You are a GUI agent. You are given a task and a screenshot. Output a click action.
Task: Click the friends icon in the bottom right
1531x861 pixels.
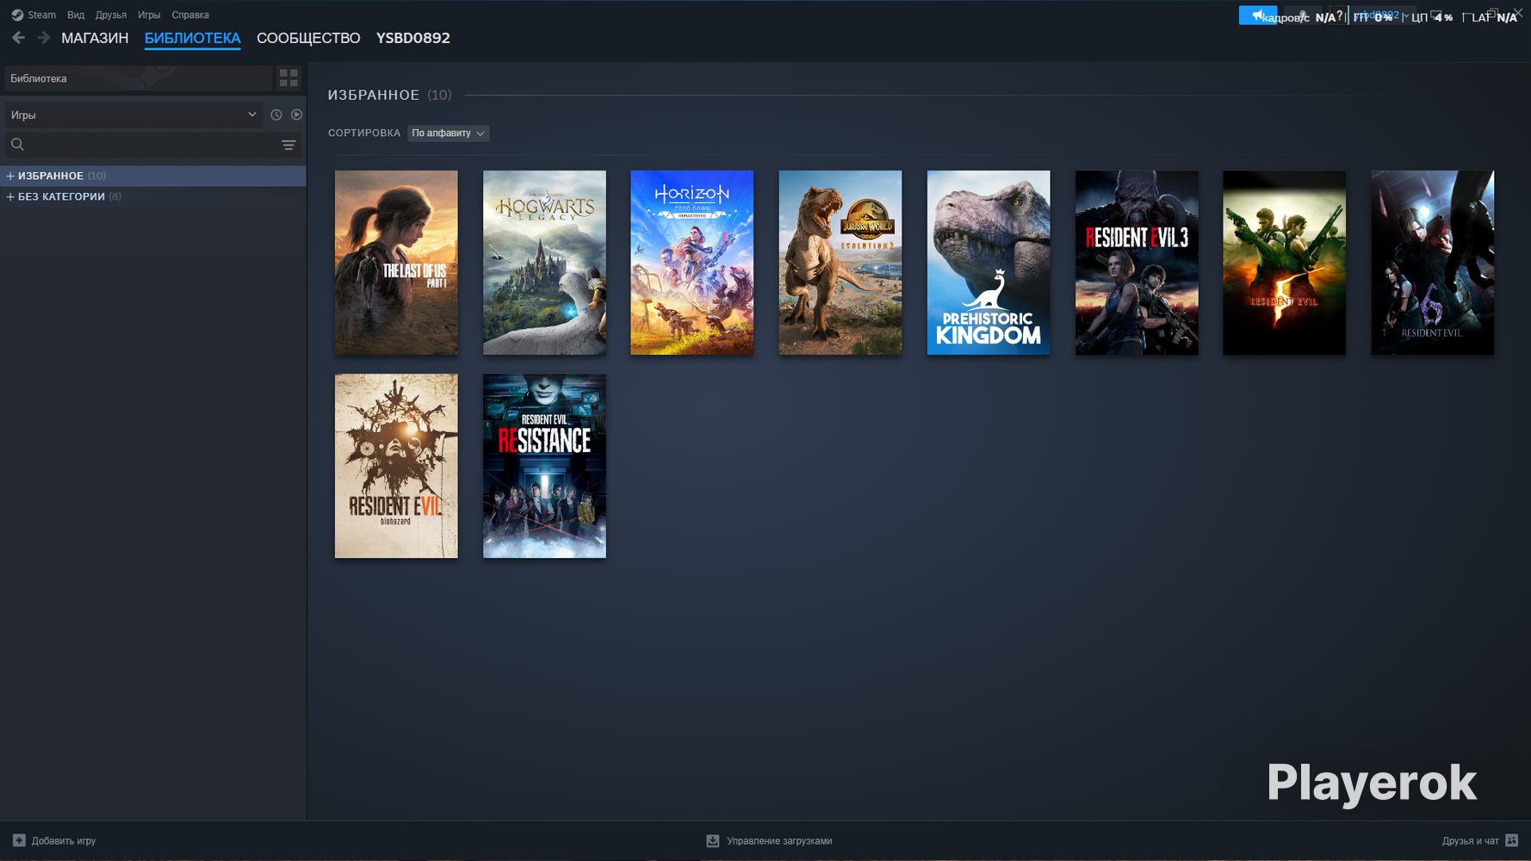1511,840
